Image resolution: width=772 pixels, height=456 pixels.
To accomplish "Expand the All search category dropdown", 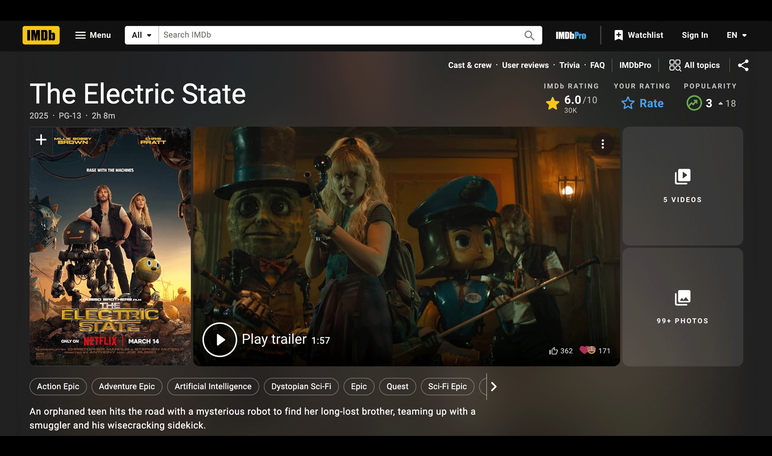I will [x=142, y=35].
